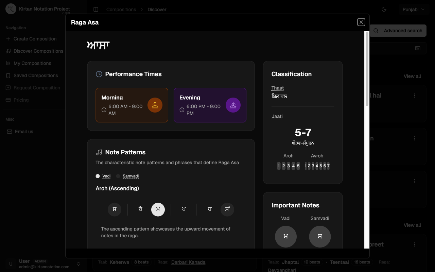Select the Samvadi radio button
This screenshot has width=435, height=272.
pos(118,176)
